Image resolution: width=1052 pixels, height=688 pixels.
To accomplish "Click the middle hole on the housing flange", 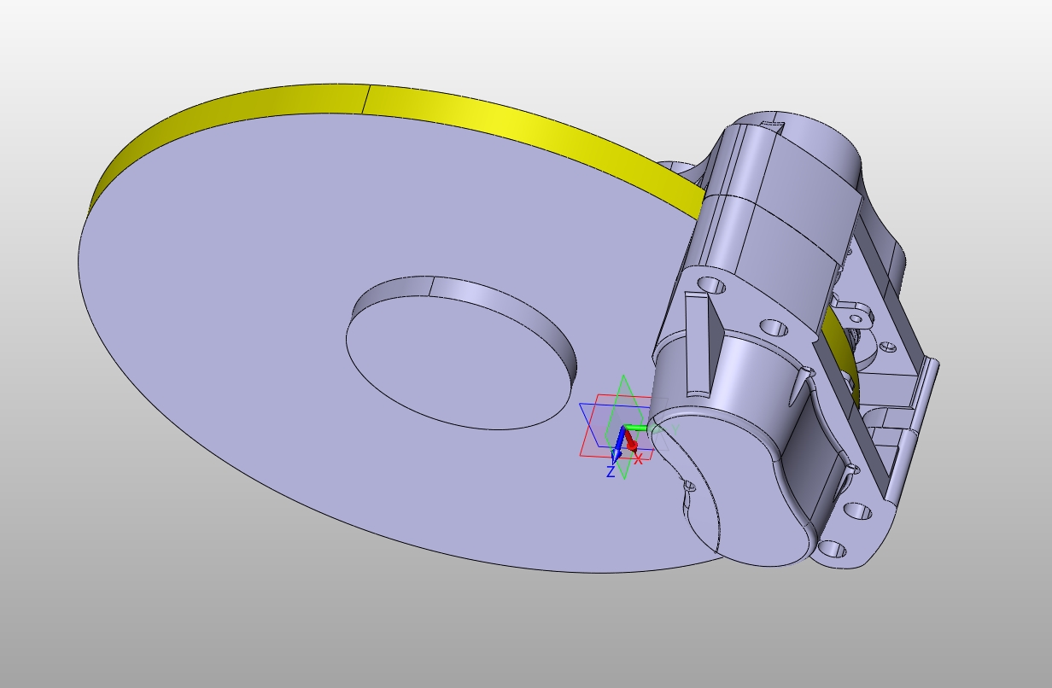I will (x=774, y=328).
